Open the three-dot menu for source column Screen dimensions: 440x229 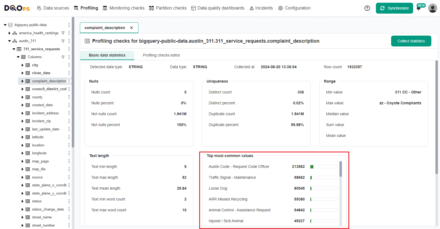tap(69, 177)
